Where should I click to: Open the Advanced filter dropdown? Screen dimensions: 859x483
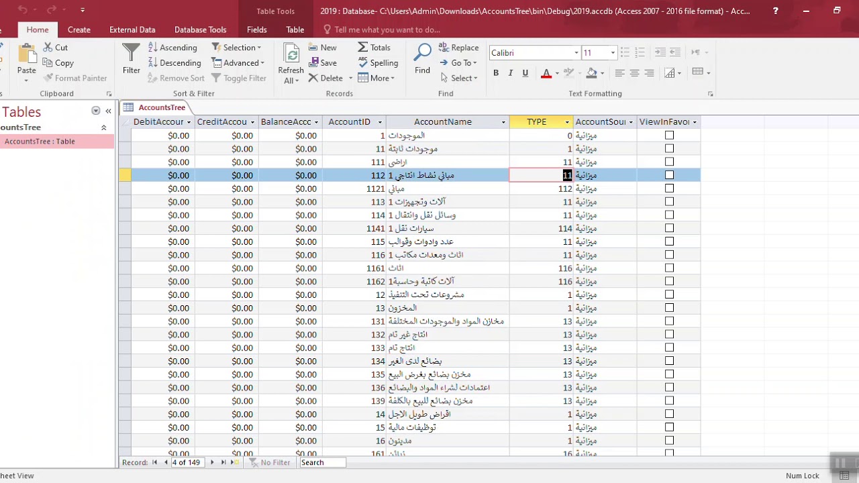(238, 63)
